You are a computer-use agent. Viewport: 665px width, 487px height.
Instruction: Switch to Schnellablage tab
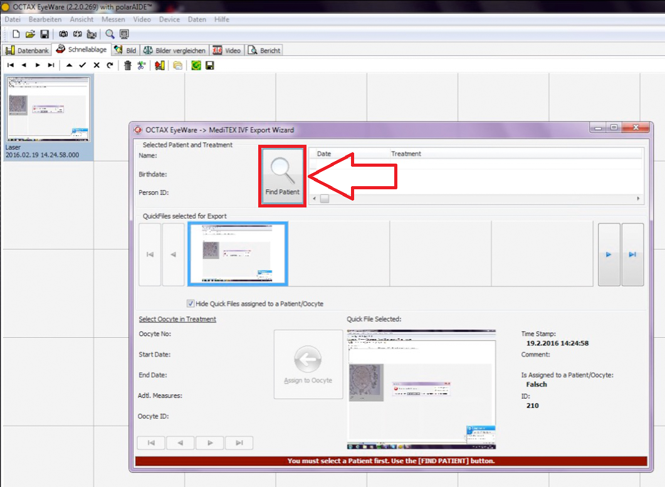81,50
